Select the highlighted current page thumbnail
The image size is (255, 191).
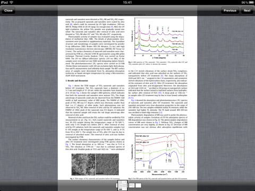(x=123, y=185)
